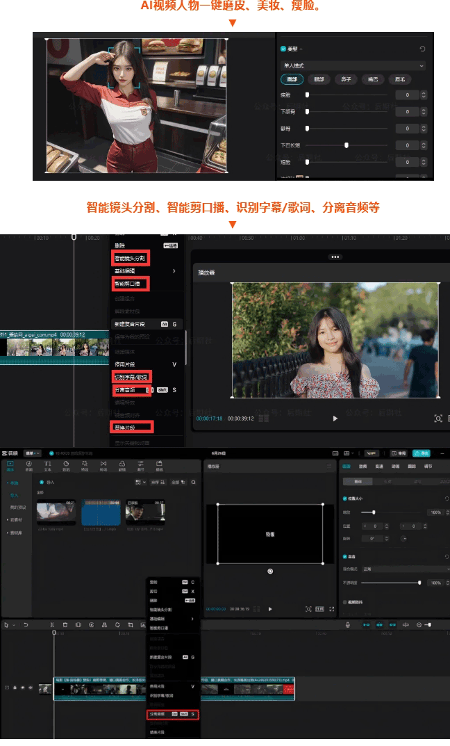Select the first video thumbnail in the media library
Viewport: 450px width, 746px height.
(57, 514)
